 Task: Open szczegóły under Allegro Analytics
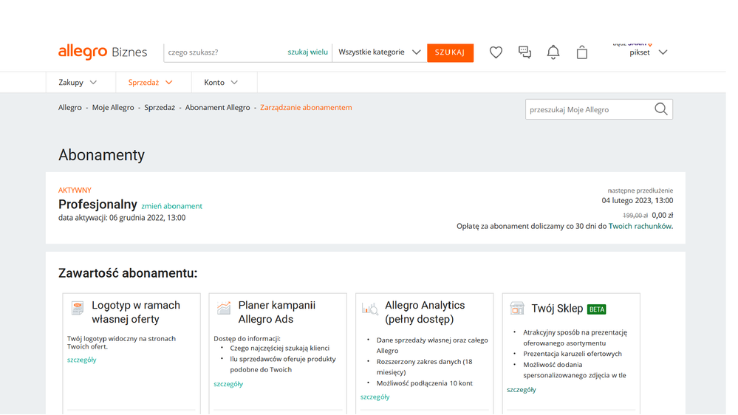coord(375,397)
